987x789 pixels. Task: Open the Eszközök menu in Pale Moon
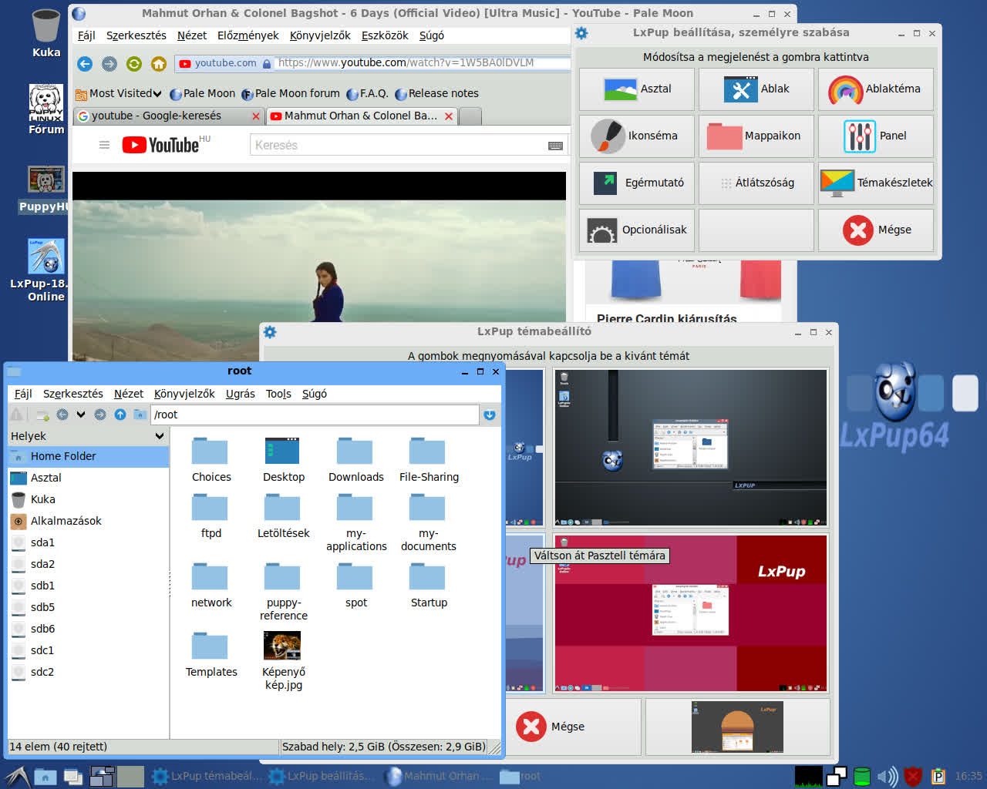tap(385, 35)
